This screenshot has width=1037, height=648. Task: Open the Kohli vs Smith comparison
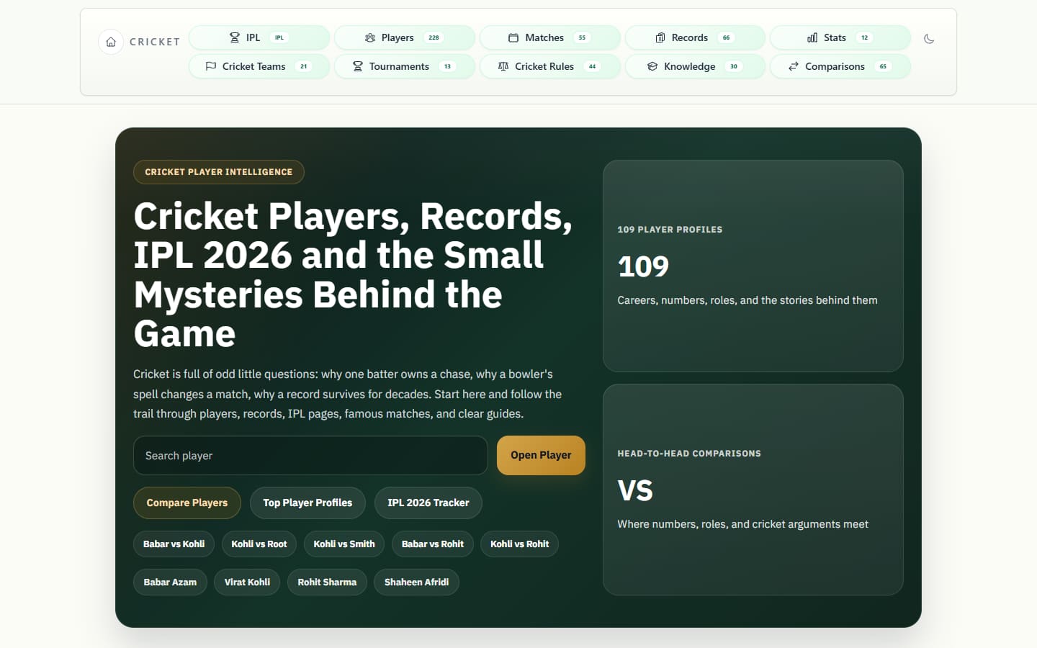click(x=344, y=544)
